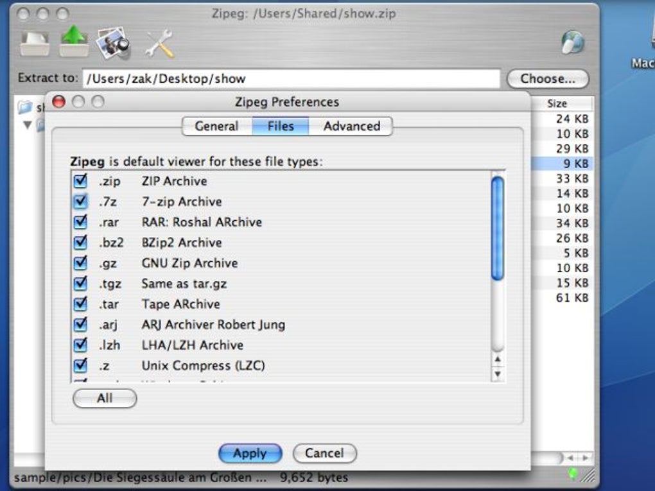This screenshot has width=655, height=491.
Task: Click the Size column header
Action: pyautogui.click(x=561, y=103)
